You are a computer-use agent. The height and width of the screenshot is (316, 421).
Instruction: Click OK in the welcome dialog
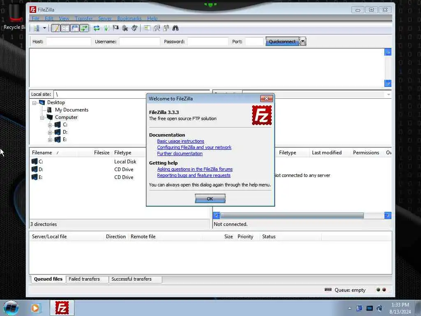[210, 199]
